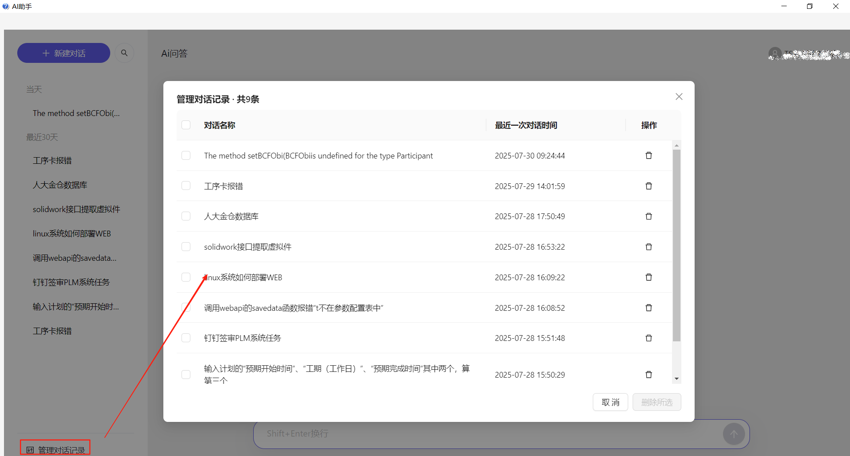
Task: Click trash icon for linux系统如何部署WEB row
Action: pos(649,277)
